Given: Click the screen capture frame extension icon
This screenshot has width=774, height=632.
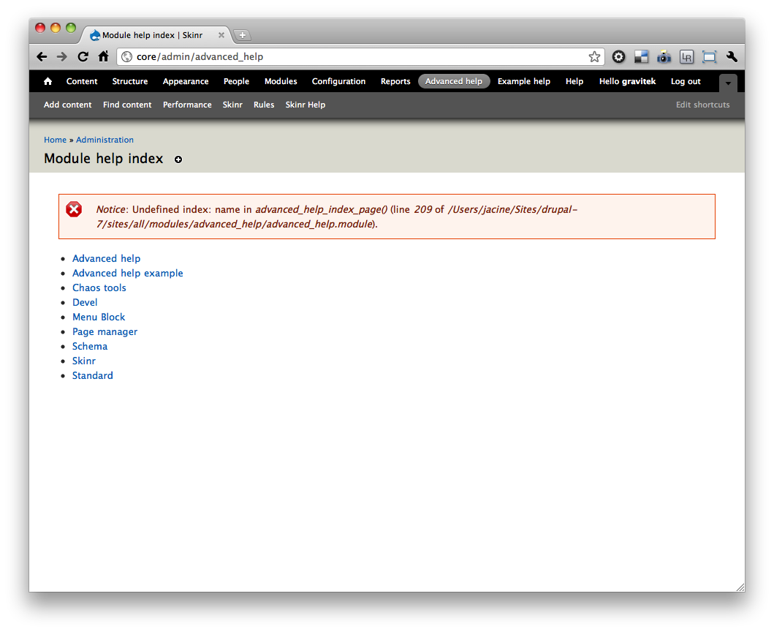Looking at the screenshot, I should [x=710, y=57].
